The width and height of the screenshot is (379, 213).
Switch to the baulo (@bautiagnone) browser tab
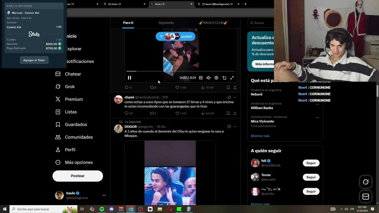coord(217,4)
